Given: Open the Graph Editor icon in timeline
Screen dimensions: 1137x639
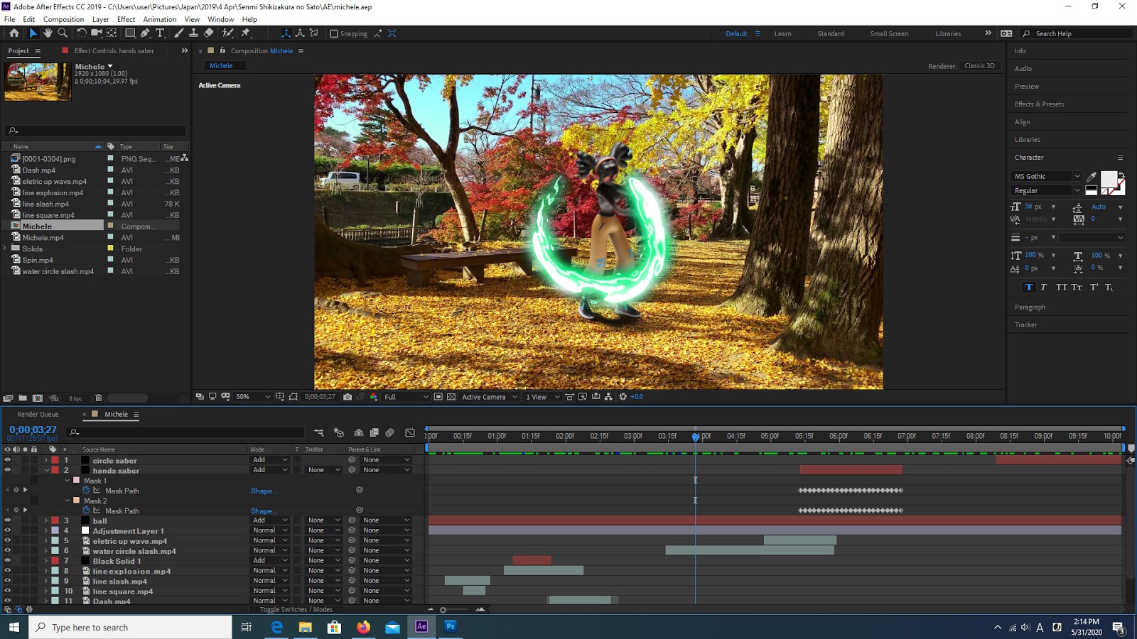Looking at the screenshot, I should click(x=410, y=432).
